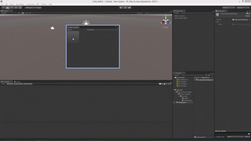Click the Hierarchy search field
Viewport: 251px width, 141px height.
pos(197,13)
